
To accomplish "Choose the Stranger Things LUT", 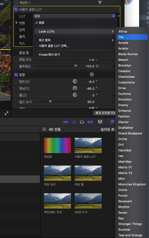I will (x=132, y=224).
